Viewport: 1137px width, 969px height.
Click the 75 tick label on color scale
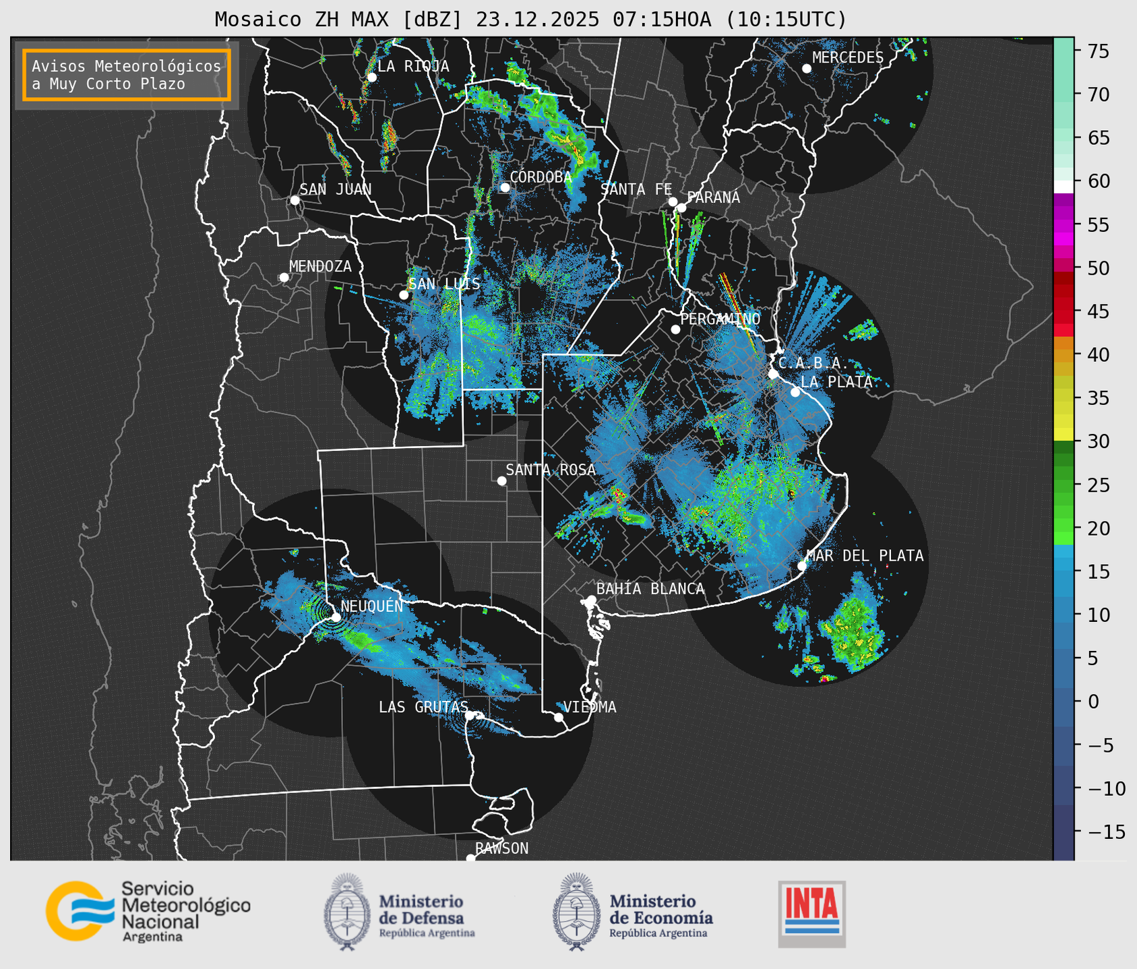point(1098,51)
